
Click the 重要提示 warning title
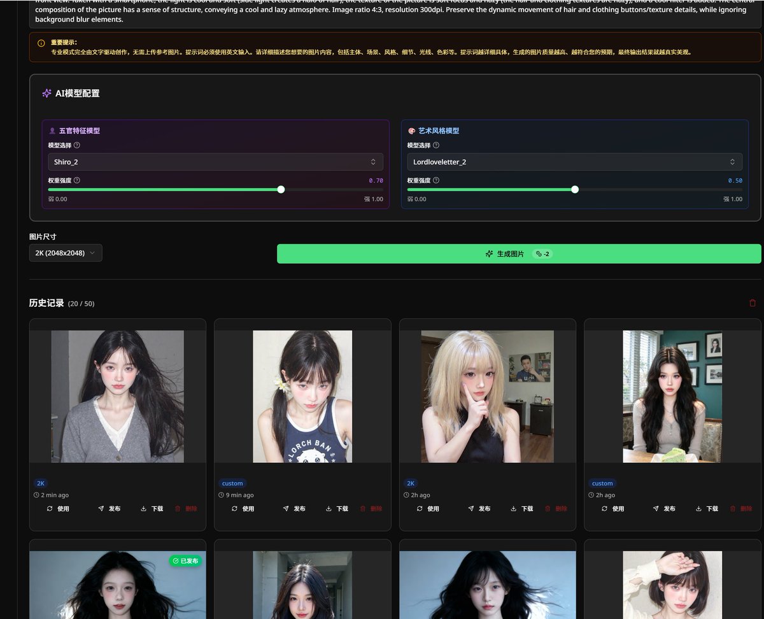click(64, 43)
